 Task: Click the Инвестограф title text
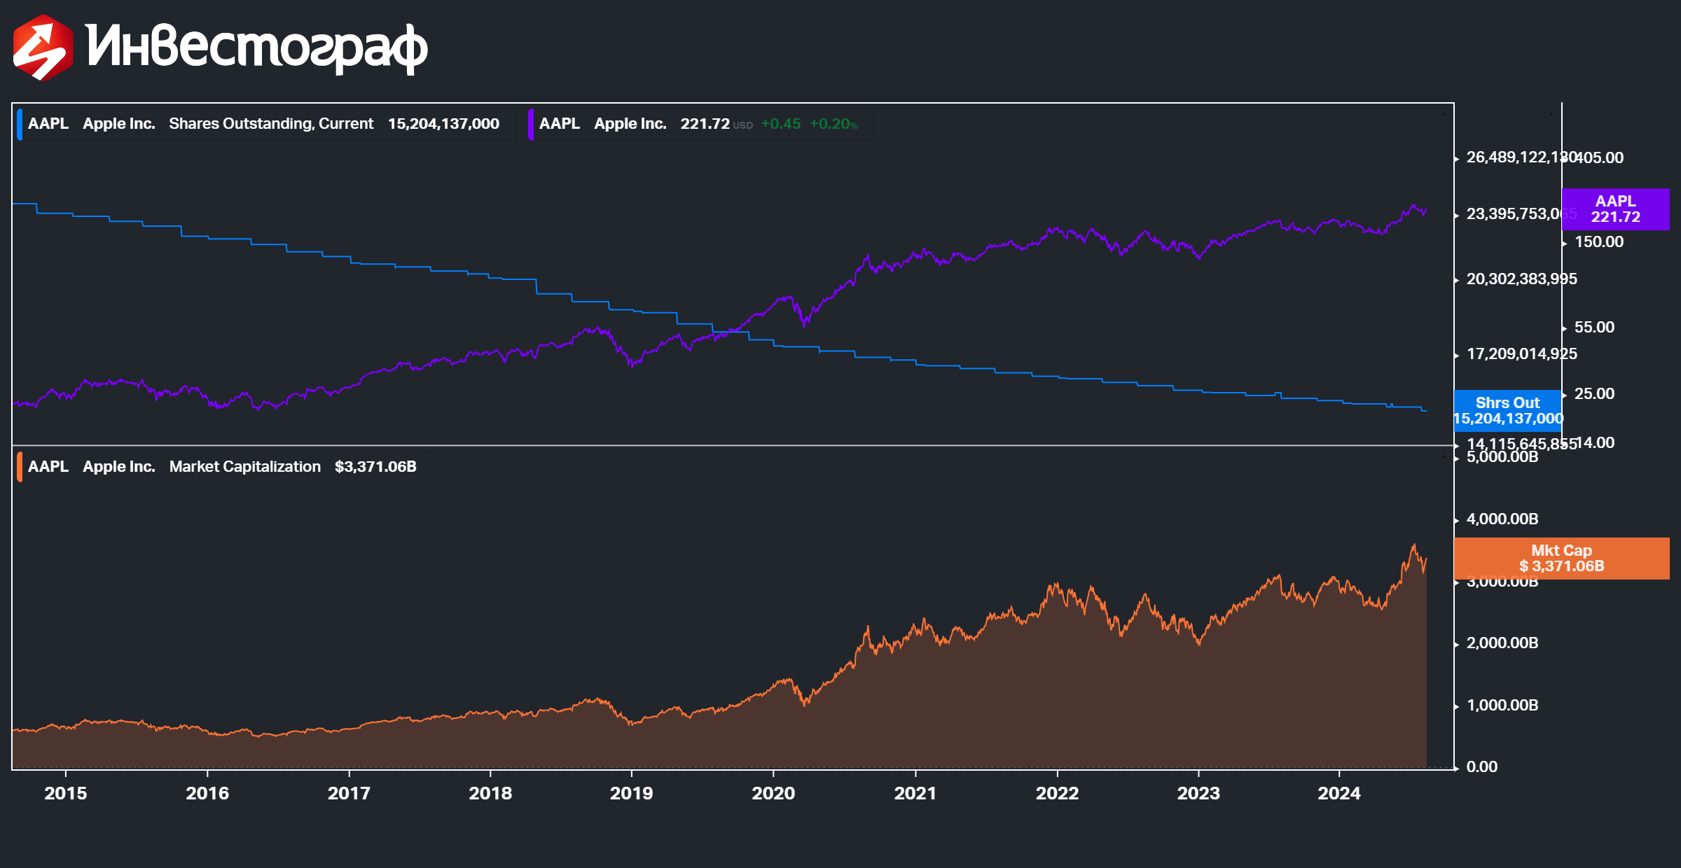(x=256, y=48)
